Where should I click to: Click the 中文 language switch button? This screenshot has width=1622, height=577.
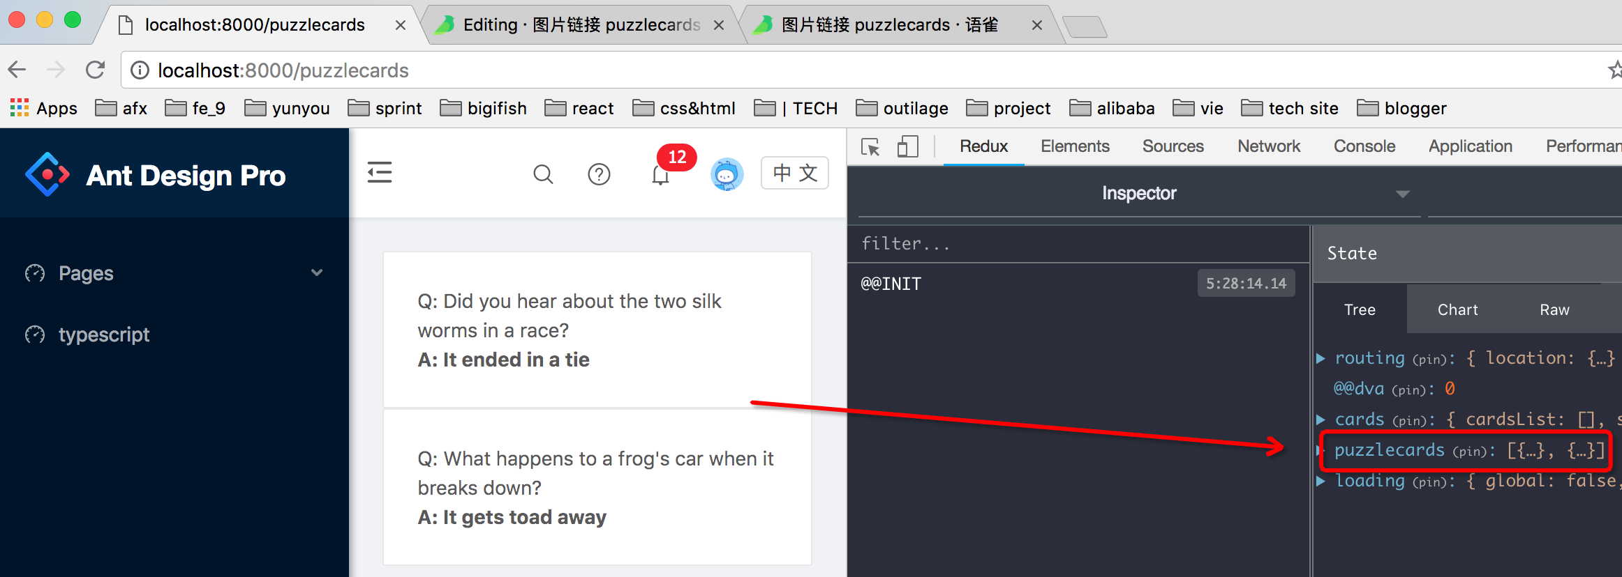point(795,173)
